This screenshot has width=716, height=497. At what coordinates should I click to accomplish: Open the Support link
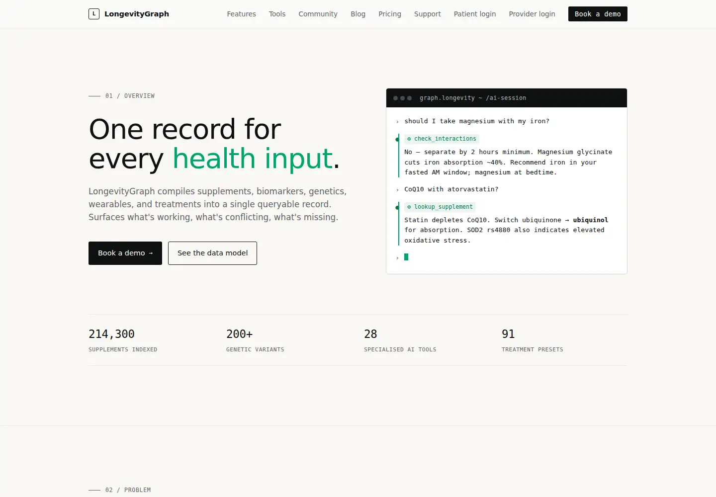428,14
